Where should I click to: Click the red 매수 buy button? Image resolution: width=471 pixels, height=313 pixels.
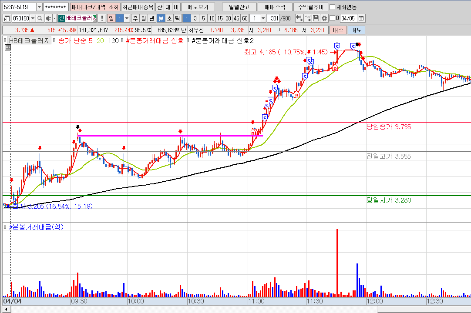(338, 30)
